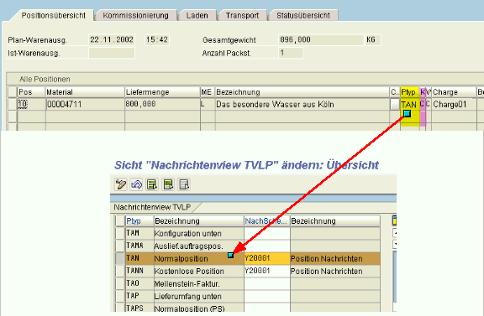Click the NachSchema field Y20001 in the TAN row

[x=266, y=258]
